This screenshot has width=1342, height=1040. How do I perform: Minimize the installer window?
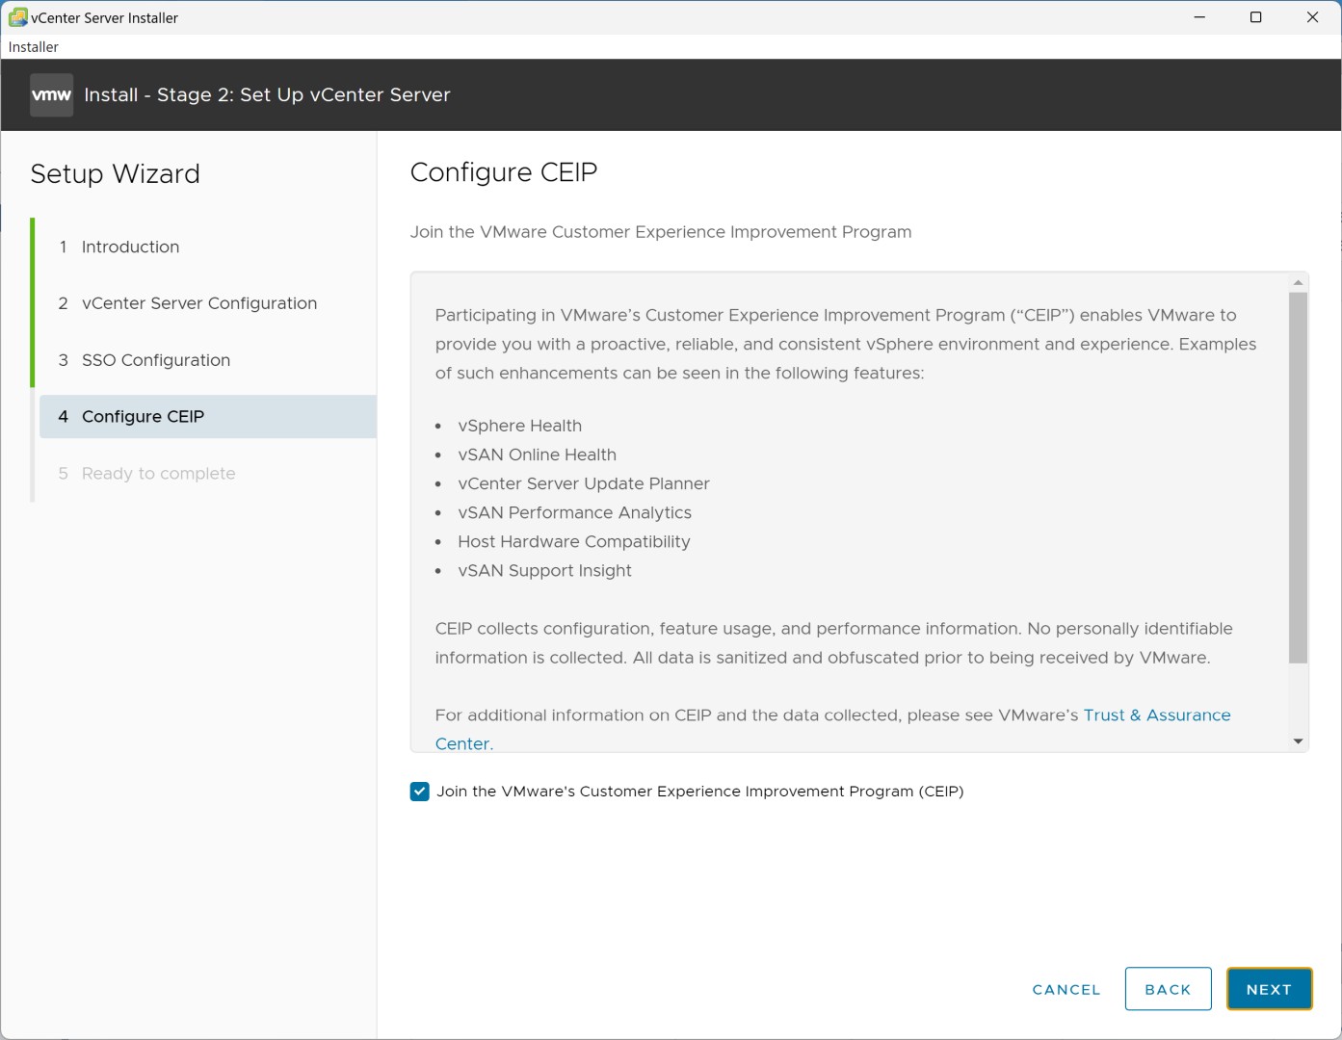coord(1199,17)
